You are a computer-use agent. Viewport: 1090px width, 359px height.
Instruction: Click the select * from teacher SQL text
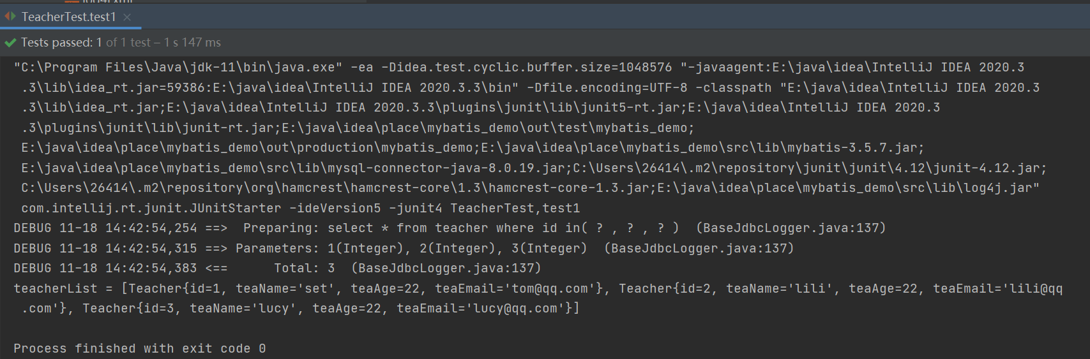[407, 228]
